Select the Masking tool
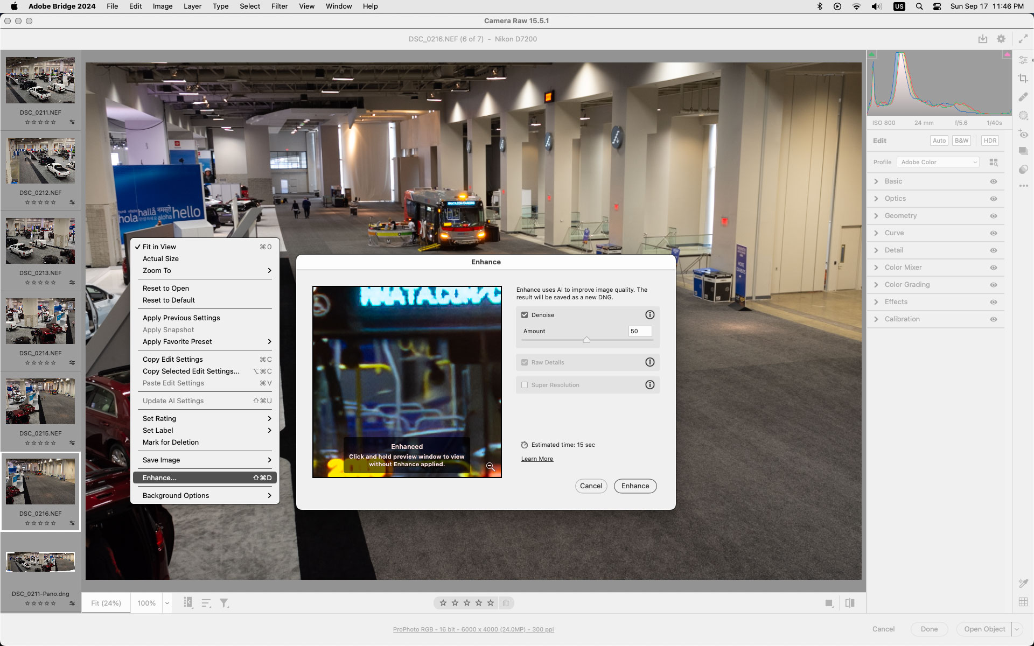 (x=1023, y=115)
